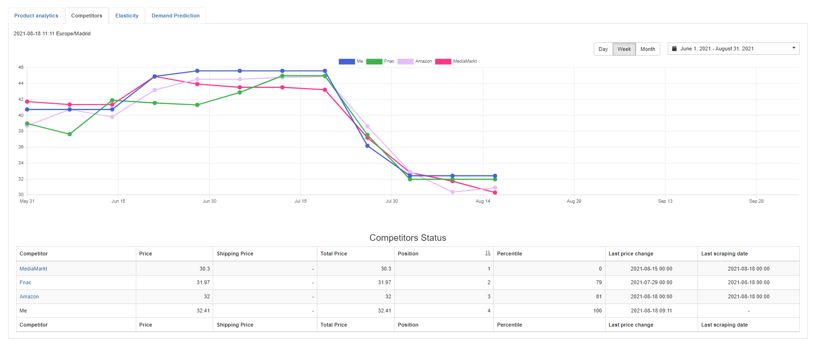The height and width of the screenshot is (344, 814).
Task: Open the Amazon competitor link
Action: [29, 296]
